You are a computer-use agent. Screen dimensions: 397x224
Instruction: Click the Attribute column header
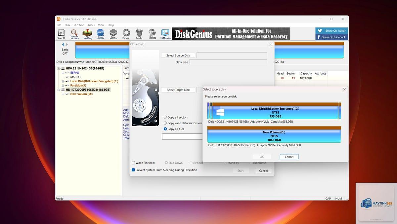pyautogui.click(x=320, y=74)
